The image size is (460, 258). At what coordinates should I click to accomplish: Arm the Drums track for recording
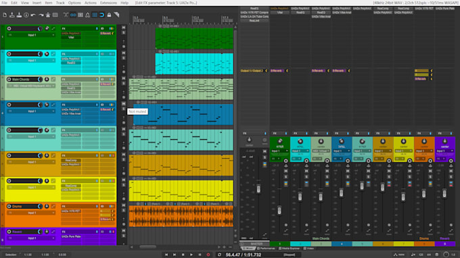[x=9, y=206]
